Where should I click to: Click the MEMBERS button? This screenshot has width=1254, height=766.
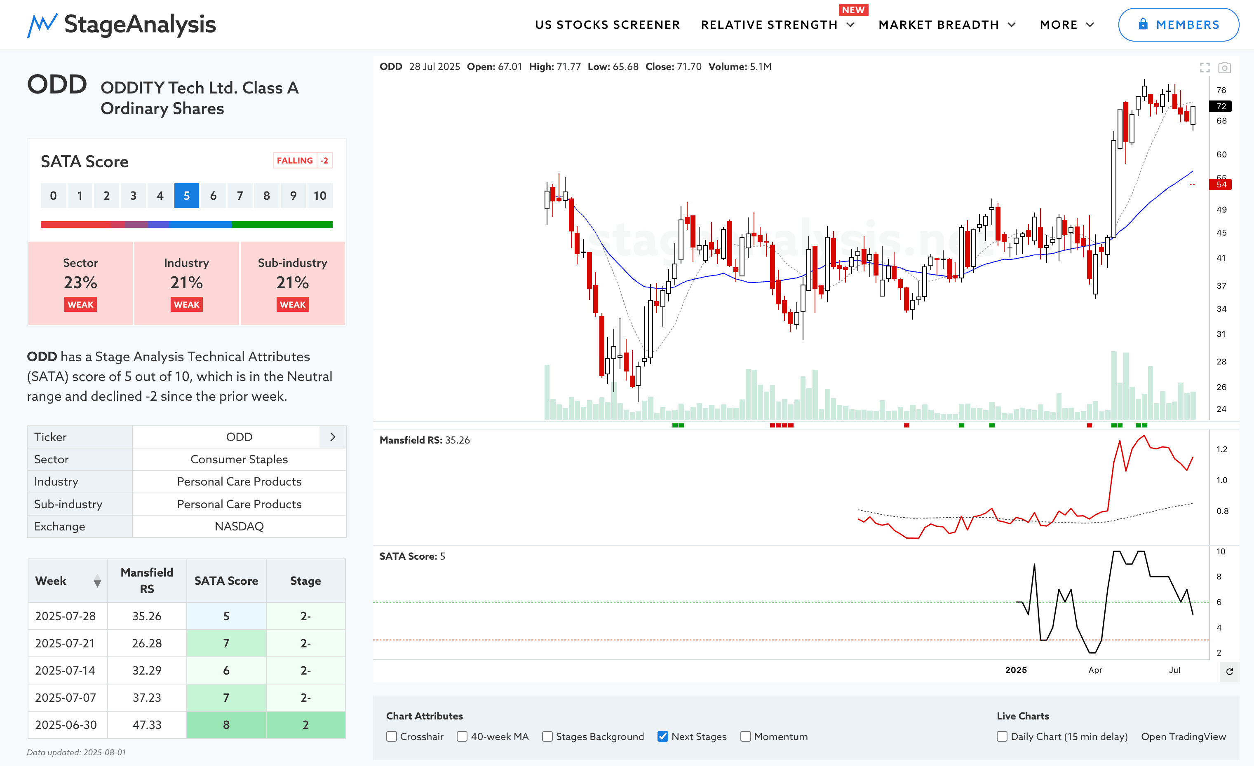[x=1178, y=24]
